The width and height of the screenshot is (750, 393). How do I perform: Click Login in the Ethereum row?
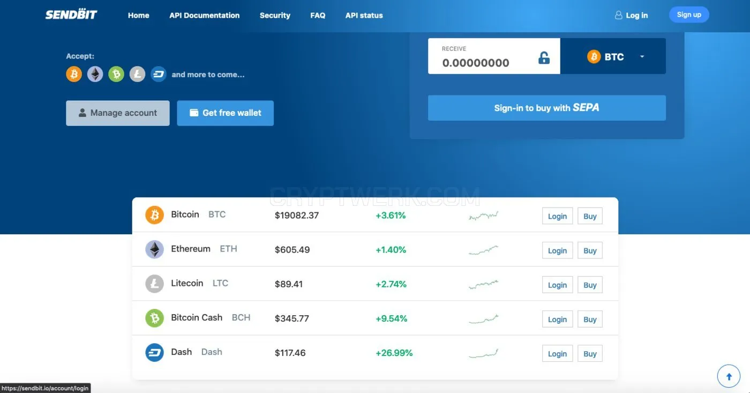pyautogui.click(x=557, y=250)
